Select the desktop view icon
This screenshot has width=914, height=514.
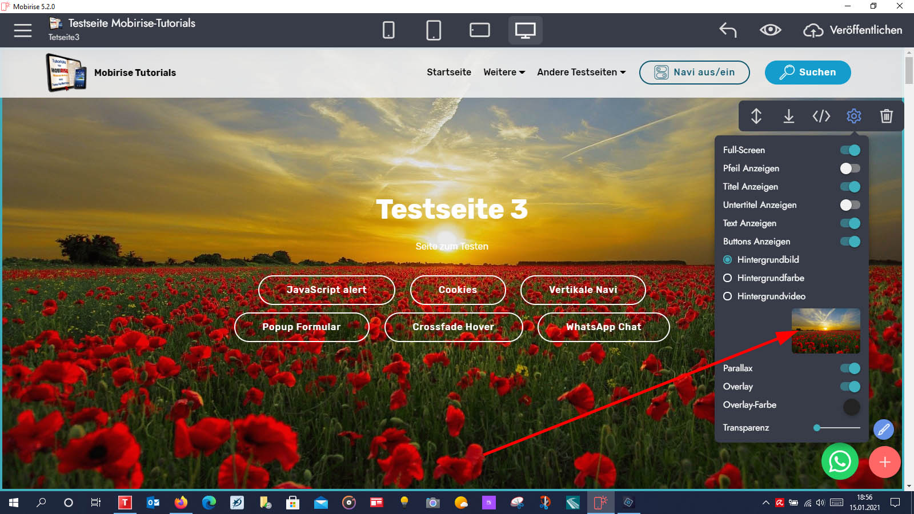525,30
